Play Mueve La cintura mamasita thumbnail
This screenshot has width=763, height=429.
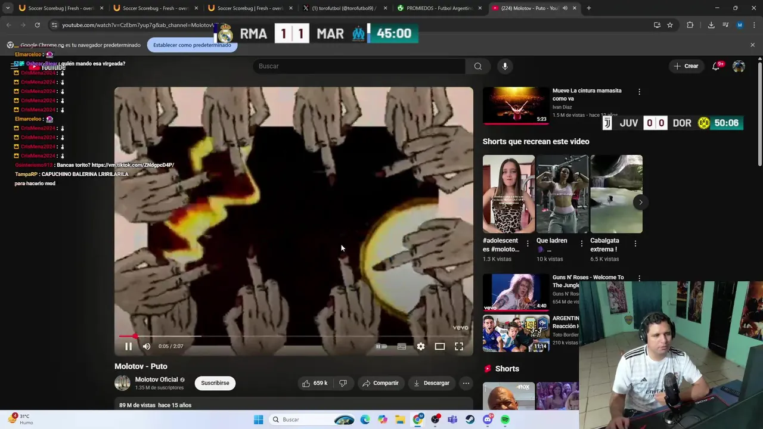516,105
